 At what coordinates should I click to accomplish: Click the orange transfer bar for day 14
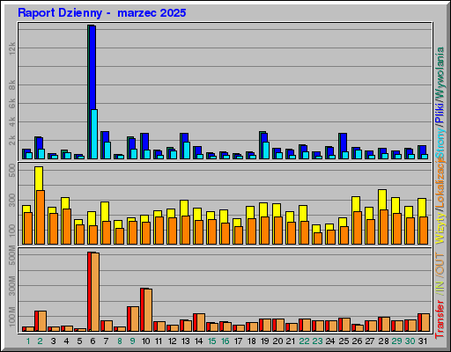coord(201,323)
